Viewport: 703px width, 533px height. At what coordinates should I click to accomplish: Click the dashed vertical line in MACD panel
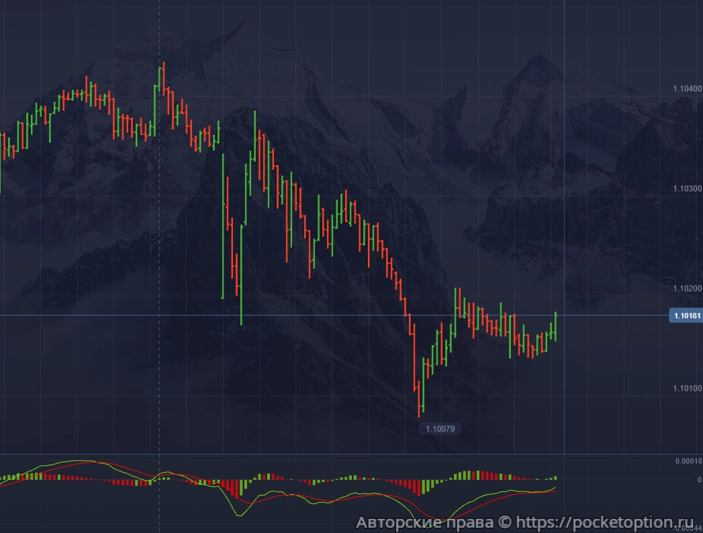159,496
